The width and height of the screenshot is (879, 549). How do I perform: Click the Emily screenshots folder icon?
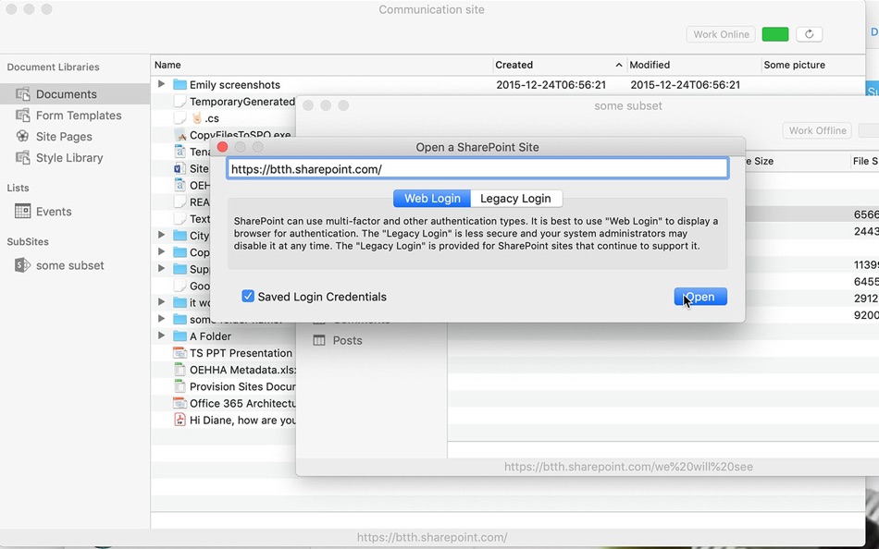pyautogui.click(x=180, y=85)
